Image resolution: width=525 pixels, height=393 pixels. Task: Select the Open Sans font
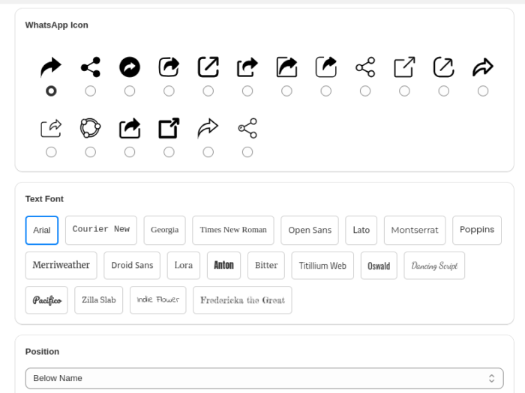(x=310, y=231)
